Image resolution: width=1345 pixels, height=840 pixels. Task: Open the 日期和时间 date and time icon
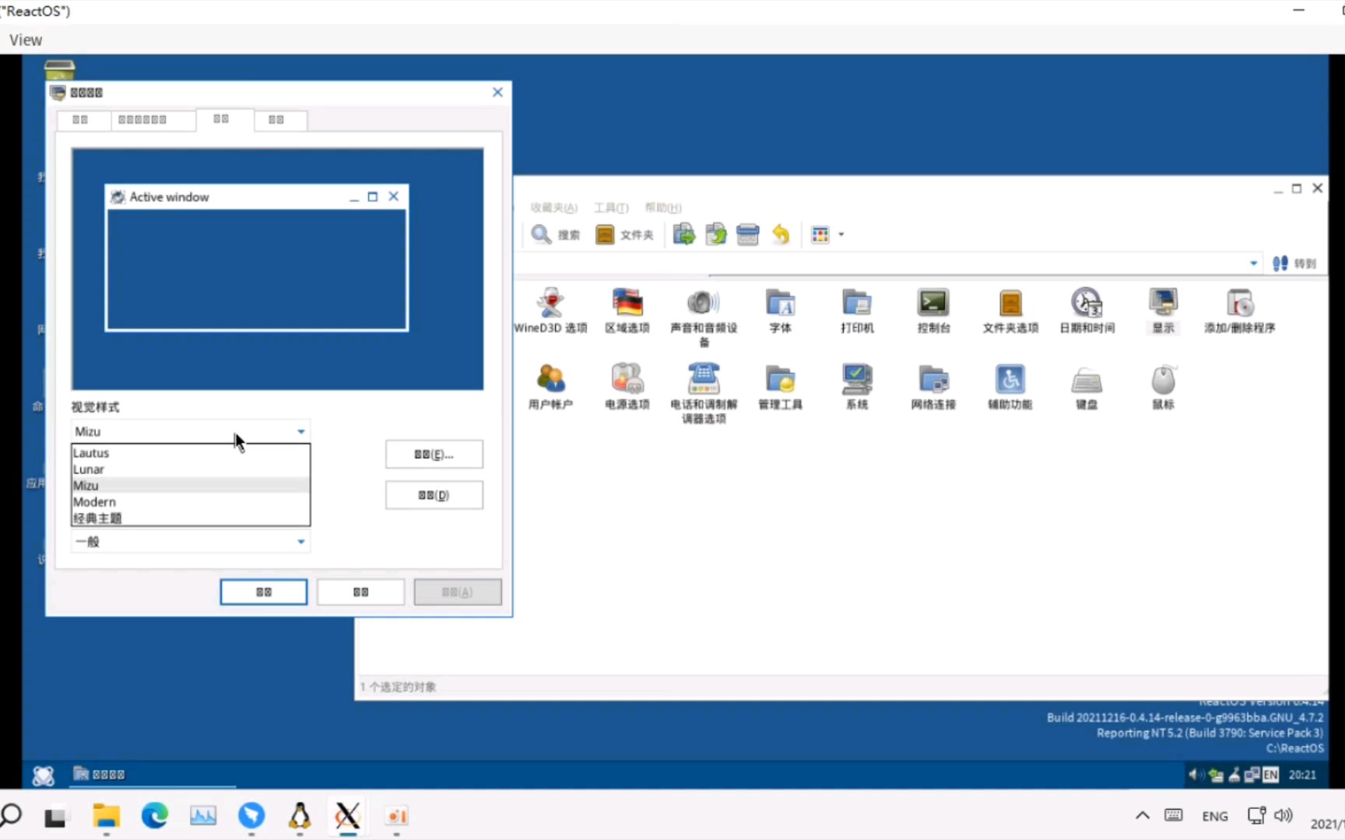click(1087, 310)
